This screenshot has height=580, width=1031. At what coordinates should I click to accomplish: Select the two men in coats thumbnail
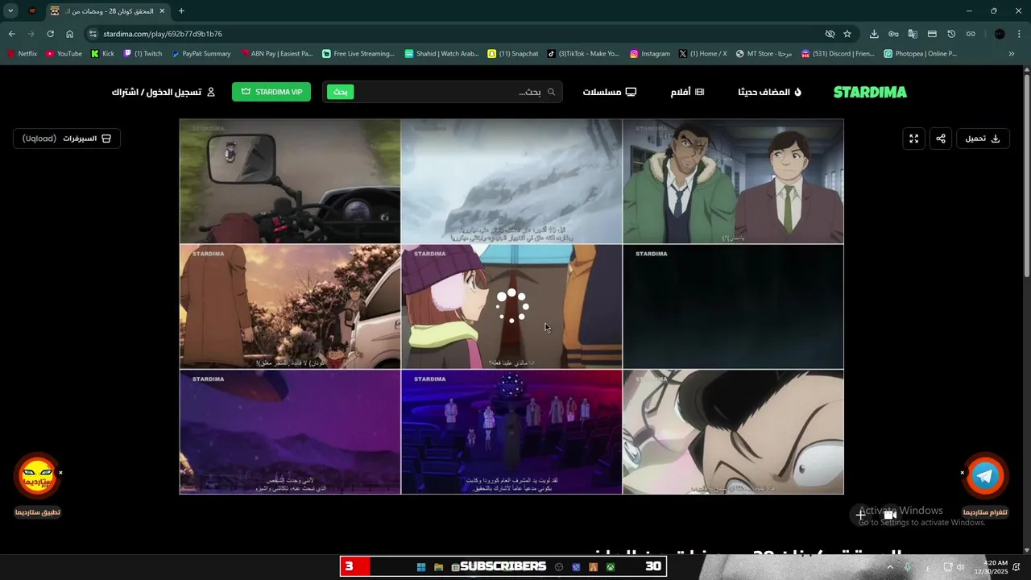[x=733, y=181]
